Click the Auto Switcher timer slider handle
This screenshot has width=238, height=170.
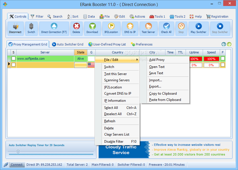coord(18,152)
